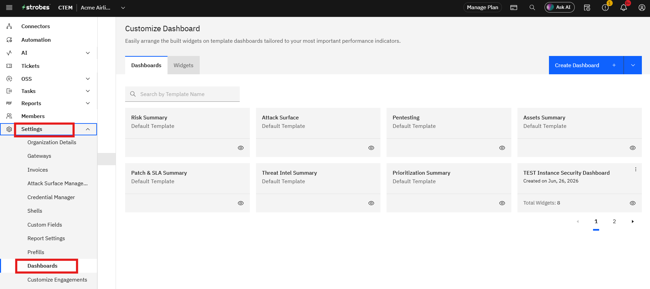Viewport: 650px width, 289px height.
Task: Open the alerts icon with badge 1
Action: (x=605, y=7)
